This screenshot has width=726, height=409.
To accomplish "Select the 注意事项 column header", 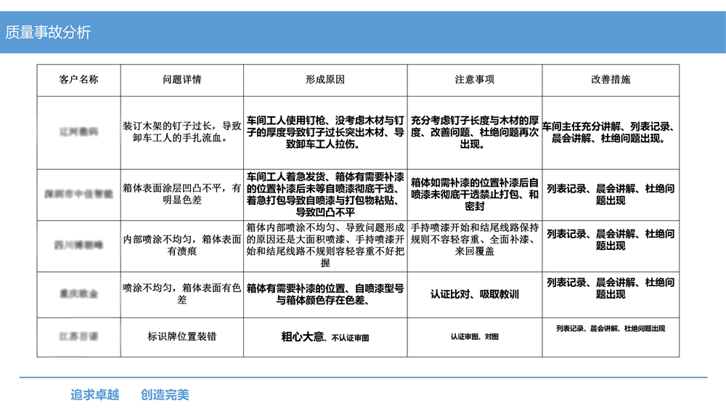I will 475,80.
